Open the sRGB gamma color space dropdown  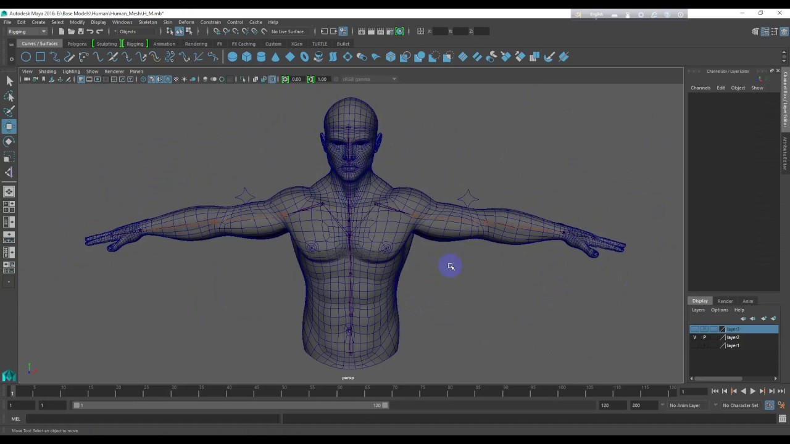(x=369, y=79)
